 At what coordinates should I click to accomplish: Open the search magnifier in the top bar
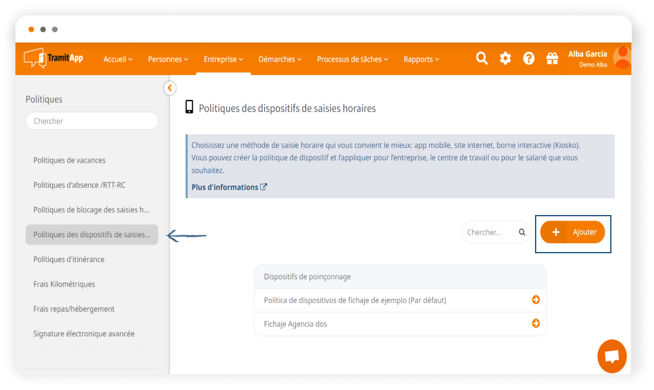pyautogui.click(x=481, y=59)
